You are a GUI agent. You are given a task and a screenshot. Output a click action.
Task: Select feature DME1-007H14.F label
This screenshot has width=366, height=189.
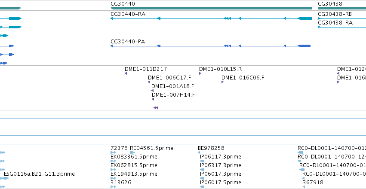173,95
